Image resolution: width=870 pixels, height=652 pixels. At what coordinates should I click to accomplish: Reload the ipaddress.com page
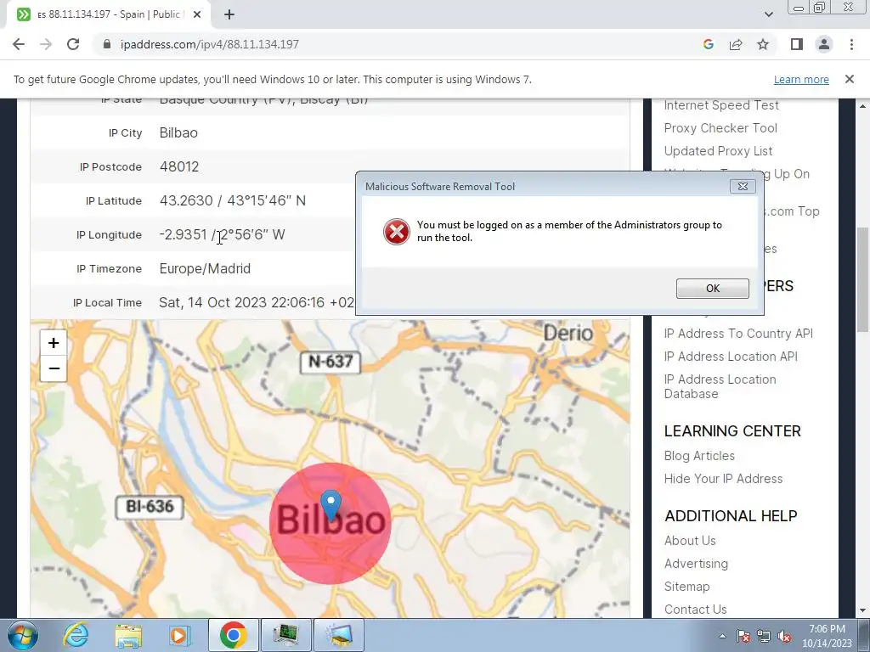click(x=73, y=44)
